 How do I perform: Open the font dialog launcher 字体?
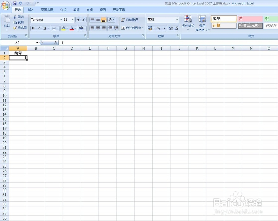[85, 36]
